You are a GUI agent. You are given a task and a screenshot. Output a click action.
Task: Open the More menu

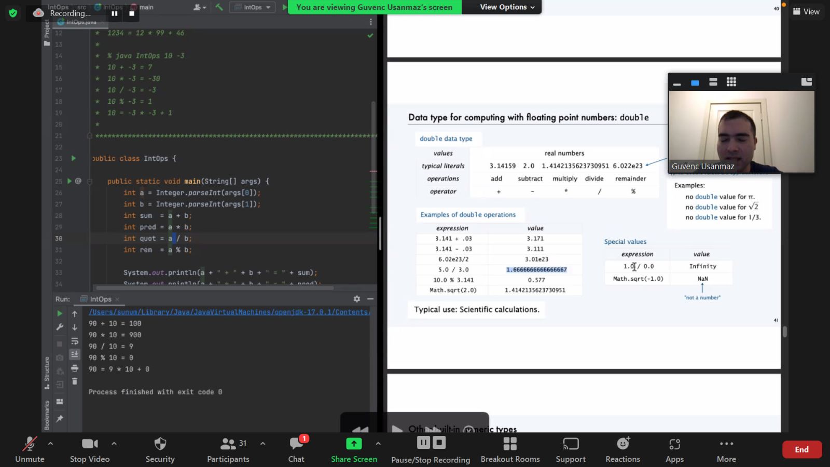(726, 444)
